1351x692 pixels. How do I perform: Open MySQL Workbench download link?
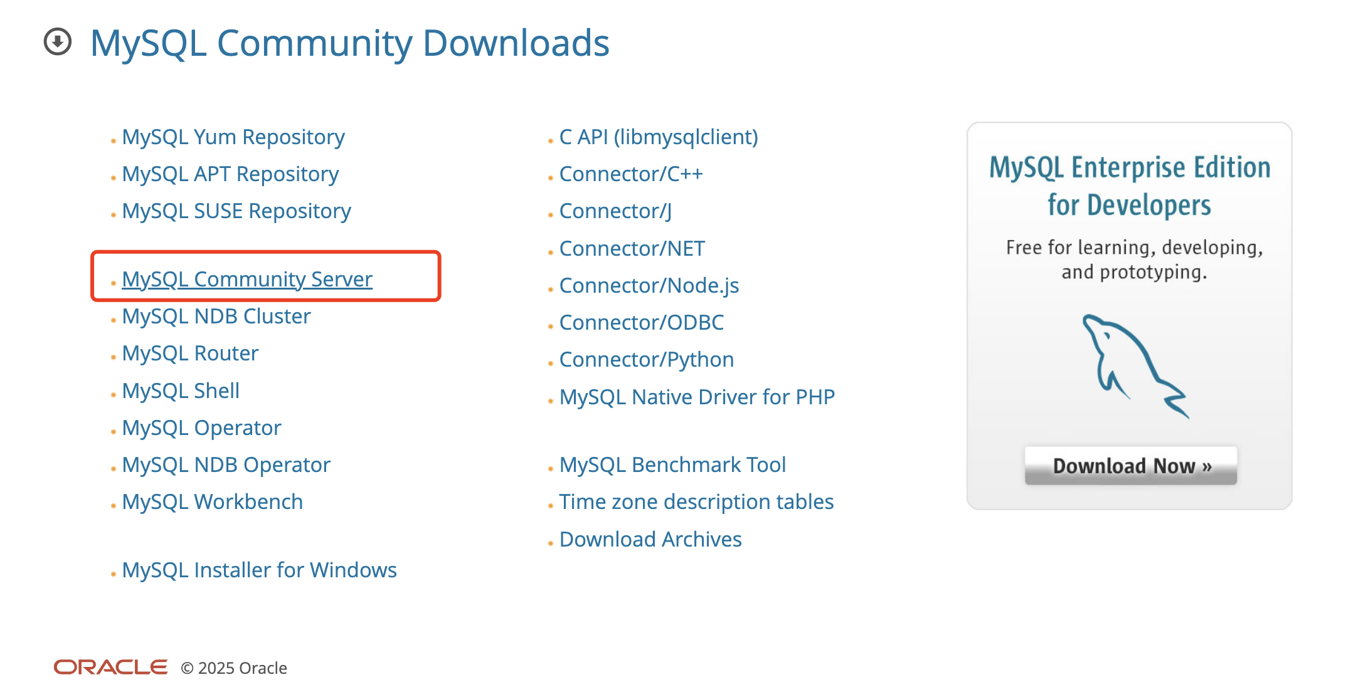coord(213,501)
